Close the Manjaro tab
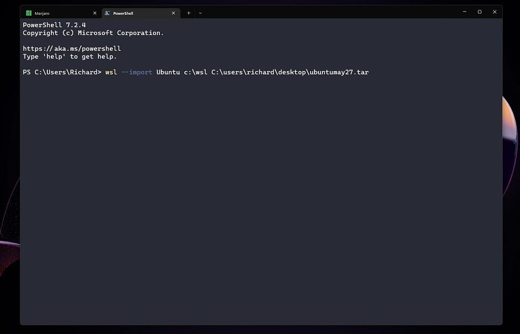Screen dimensions: 520x334 (x=94, y=13)
